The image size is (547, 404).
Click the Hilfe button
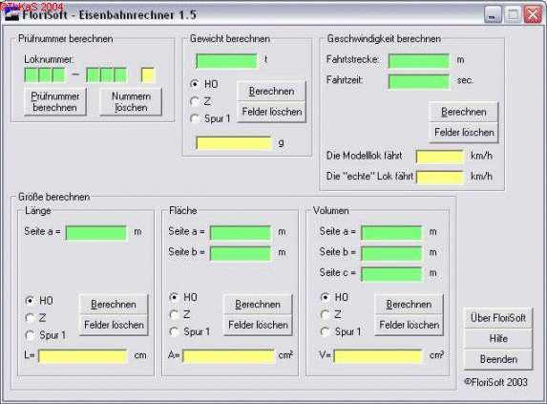coord(498,339)
